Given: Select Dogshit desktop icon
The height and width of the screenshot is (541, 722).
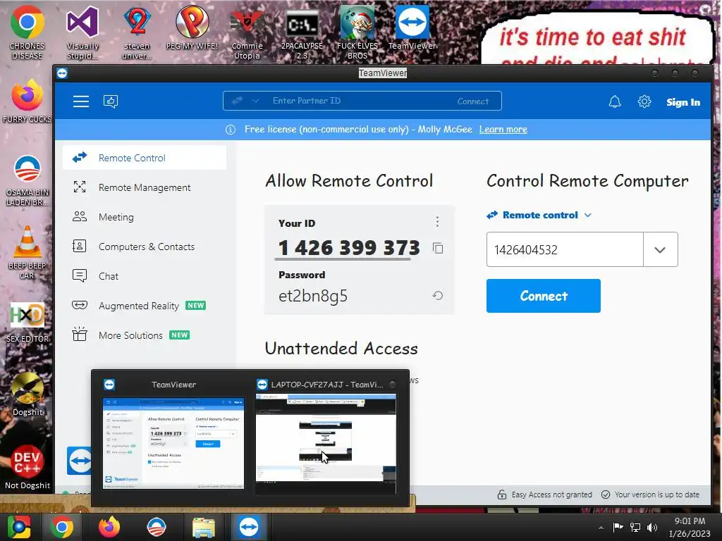Looking at the screenshot, I should pos(27,394).
